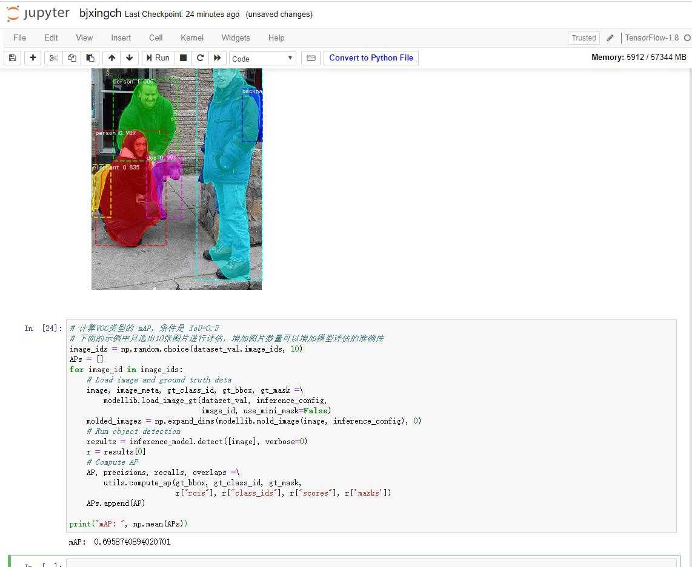Copy selected cells icon
Image resolution: width=692 pixels, height=567 pixels.
[x=72, y=58]
